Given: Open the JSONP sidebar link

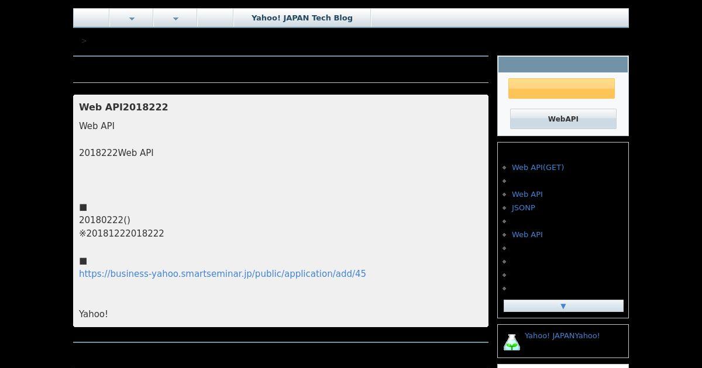Looking at the screenshot, I should pyautogui.click(x=524, y=208).
